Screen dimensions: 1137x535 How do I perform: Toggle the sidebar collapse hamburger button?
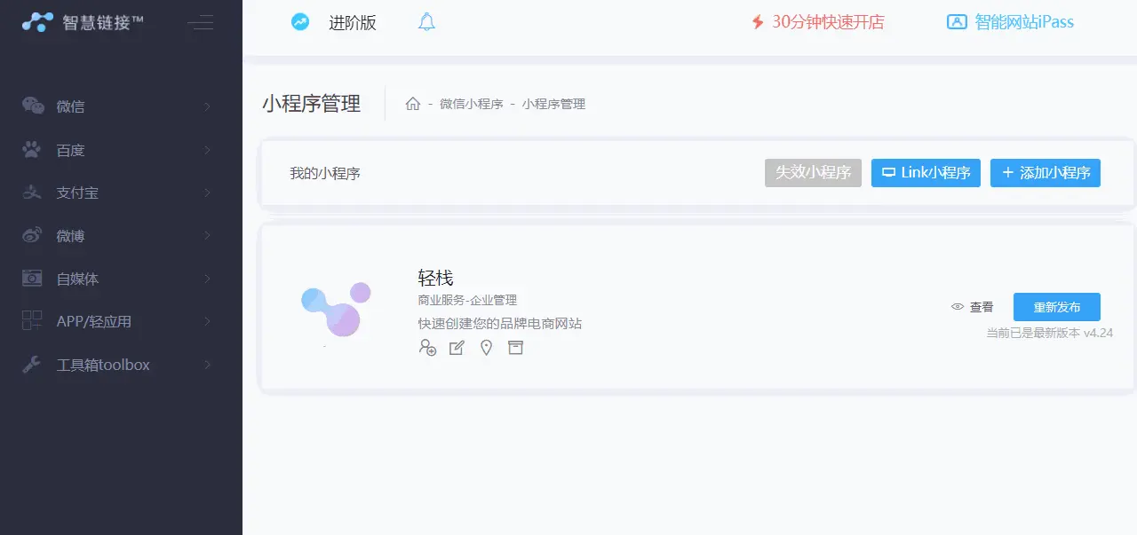(x=201, y=23)
